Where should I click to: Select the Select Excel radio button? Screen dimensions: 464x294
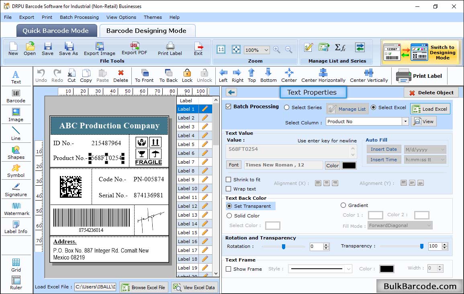click(374, 107)
